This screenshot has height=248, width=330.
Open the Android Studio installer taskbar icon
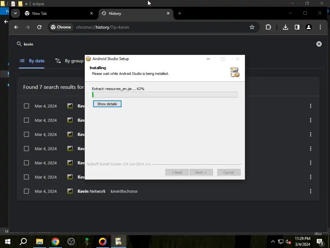click(x=119, y=242)
